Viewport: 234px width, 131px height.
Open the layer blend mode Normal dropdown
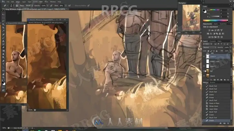coord(210,47)
